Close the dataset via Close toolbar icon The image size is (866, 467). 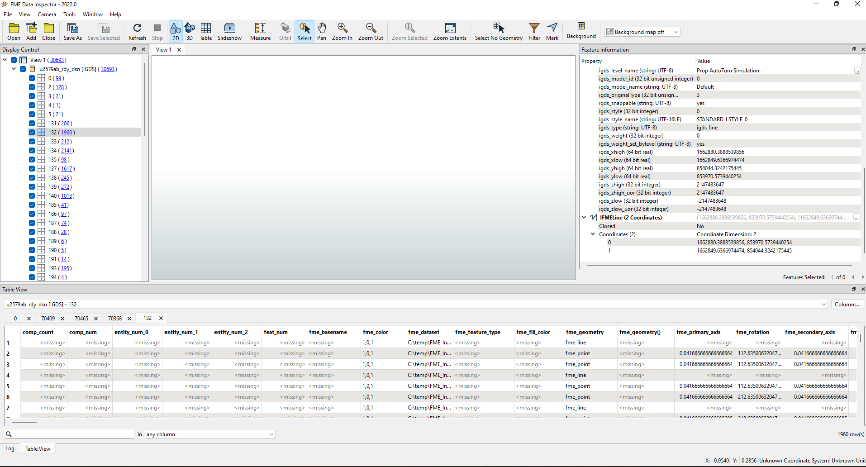click(49, 32)
